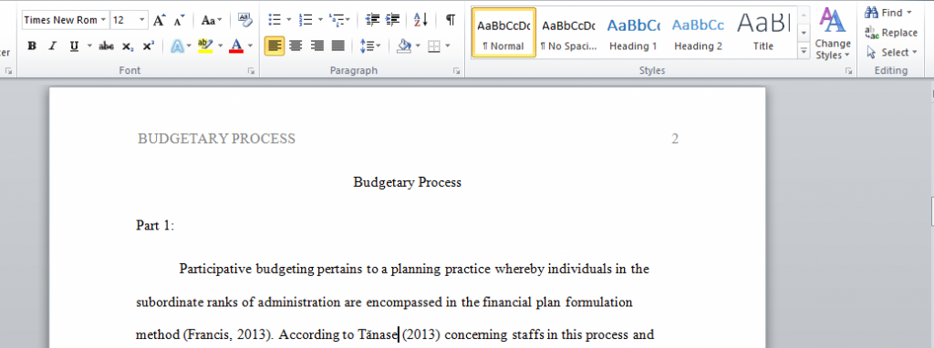Open the font color dropdown arrow
This screenshot has width=934, height=348.
coord(250,46)
